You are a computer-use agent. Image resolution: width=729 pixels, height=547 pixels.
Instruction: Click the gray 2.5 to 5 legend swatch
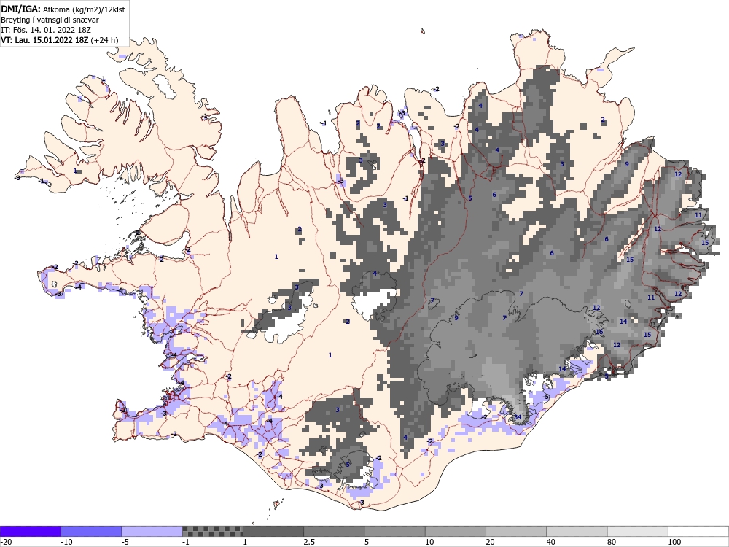(x=334, y=531)
